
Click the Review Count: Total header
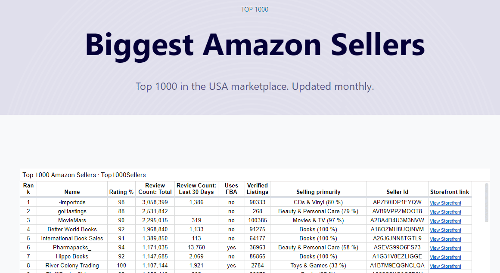pos(155,189)
